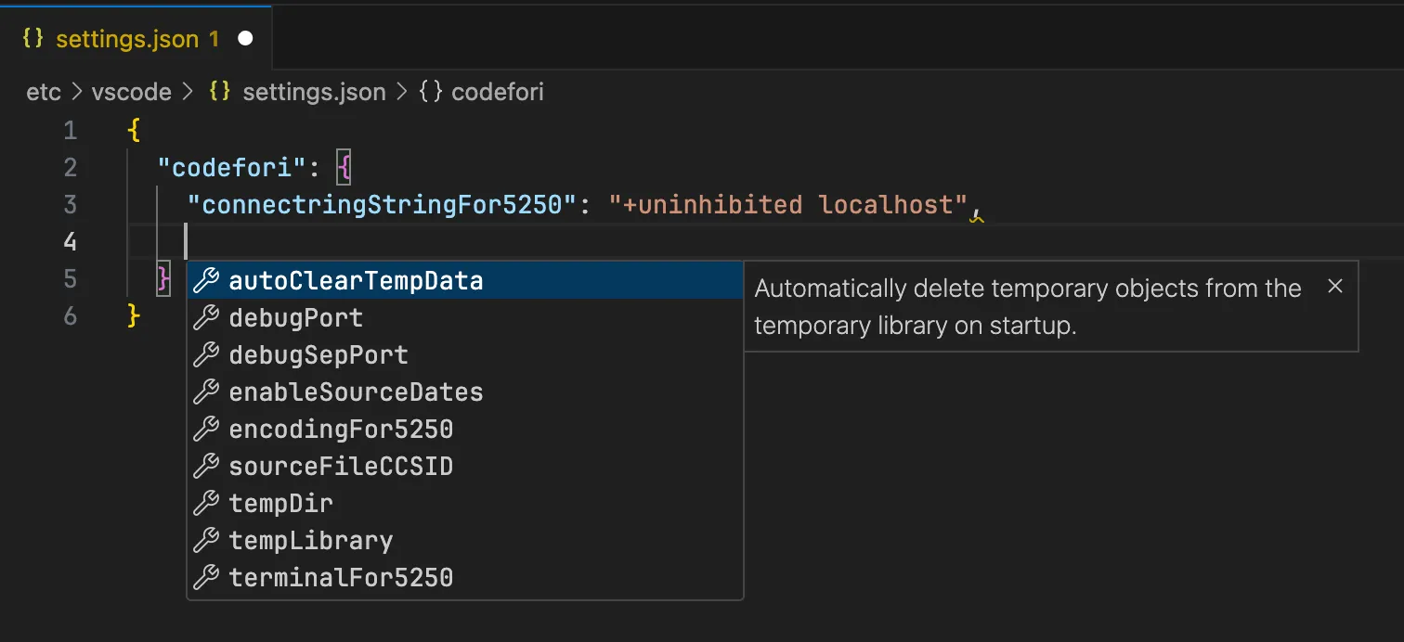Choose the sourceFileCCSID suggestion

click(x=465, y=466)
